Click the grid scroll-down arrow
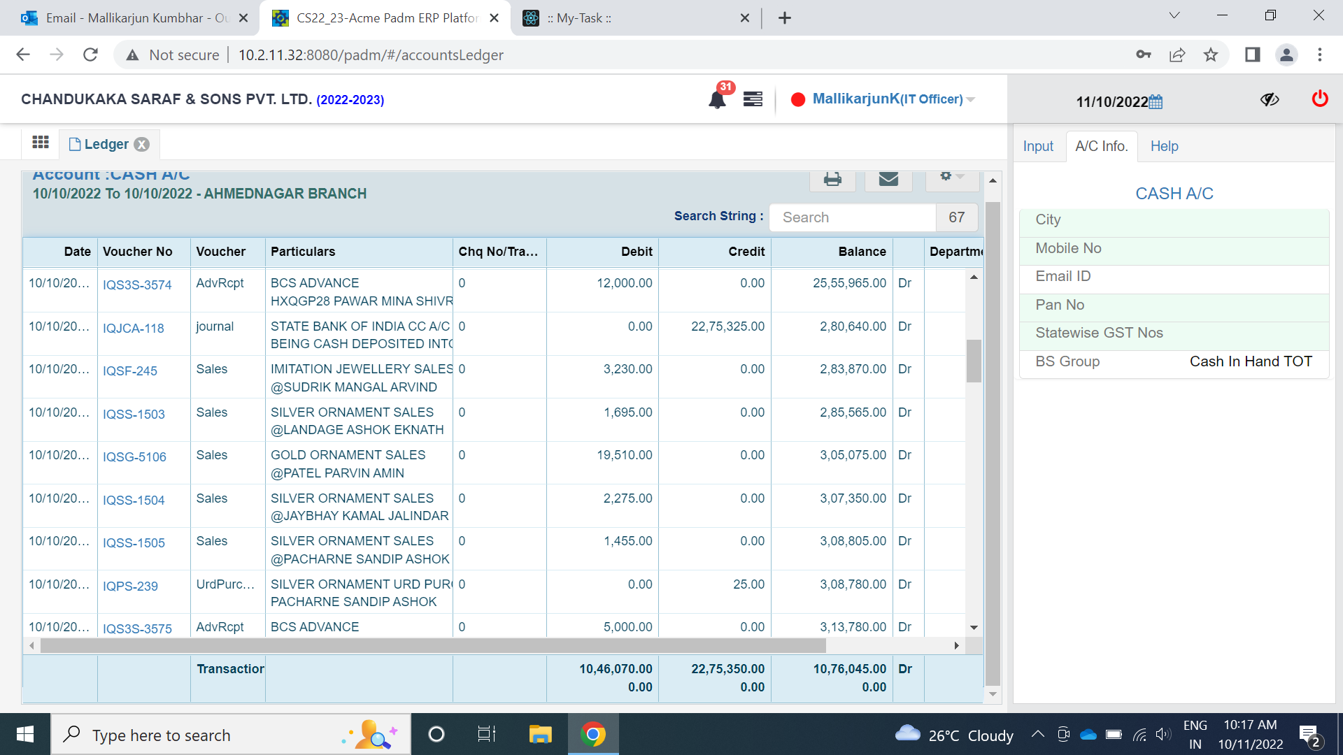Image resolution: width=1343 pixels, height=755 pixels. point(974,628)
